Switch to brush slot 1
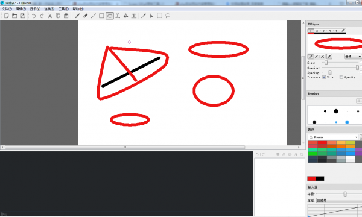 [x=311, y=30]
